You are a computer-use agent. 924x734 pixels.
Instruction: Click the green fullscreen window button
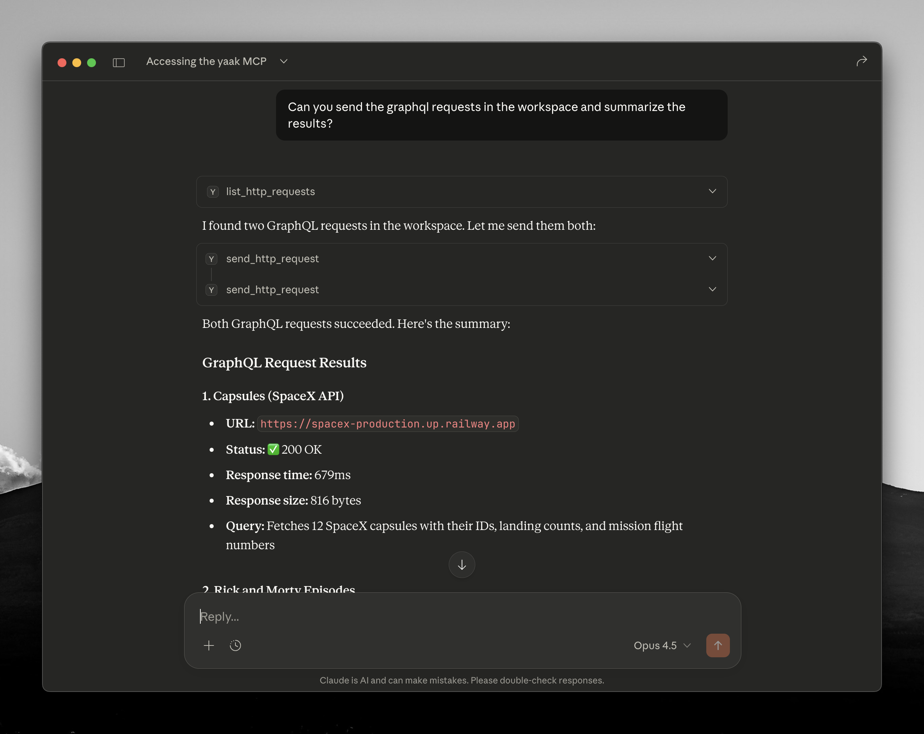91,63
